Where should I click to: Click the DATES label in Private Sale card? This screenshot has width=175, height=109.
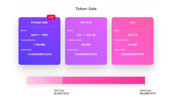24,30
